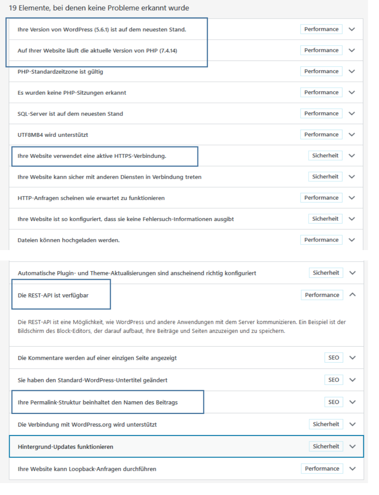The height and width of the screenshot is (495, 379).
Task: Click the 'Dateien können hochgeladen werden' title
Action: click(x=68, y=240)
